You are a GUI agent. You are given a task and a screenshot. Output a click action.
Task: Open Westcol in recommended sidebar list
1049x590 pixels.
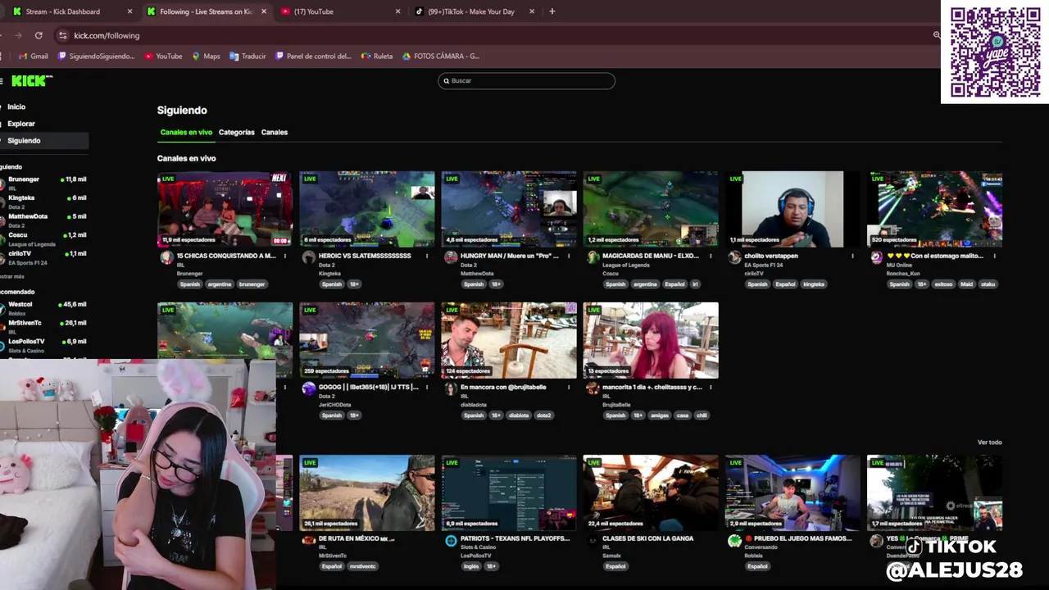click(43, 308)
